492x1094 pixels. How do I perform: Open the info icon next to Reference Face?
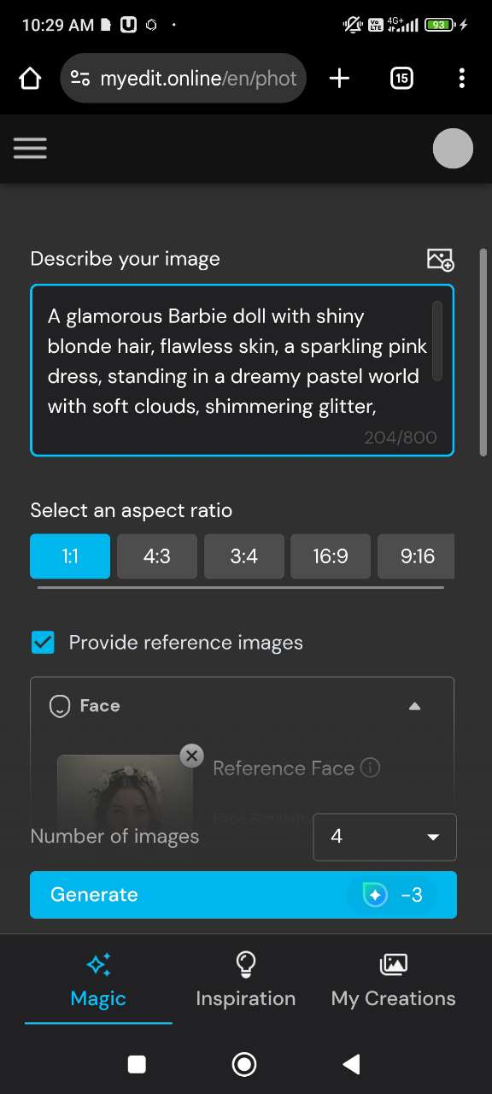(x=370, y=768)
